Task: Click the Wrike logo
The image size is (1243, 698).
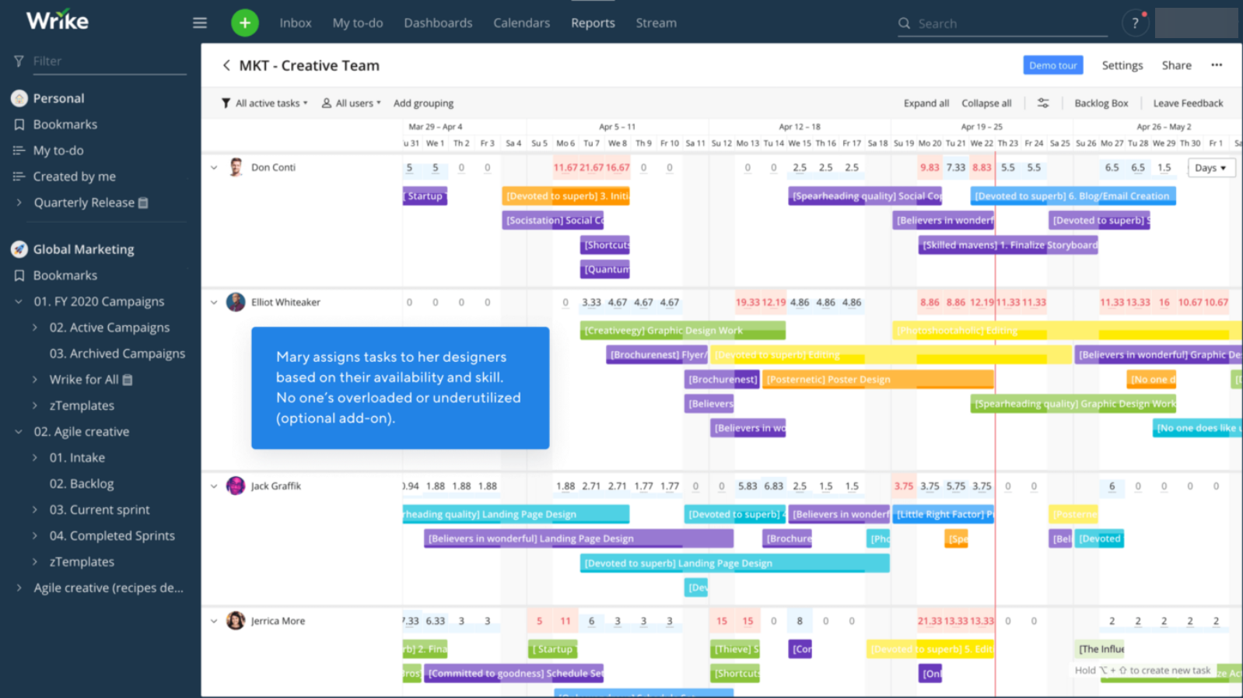Action: coord(58,21)
